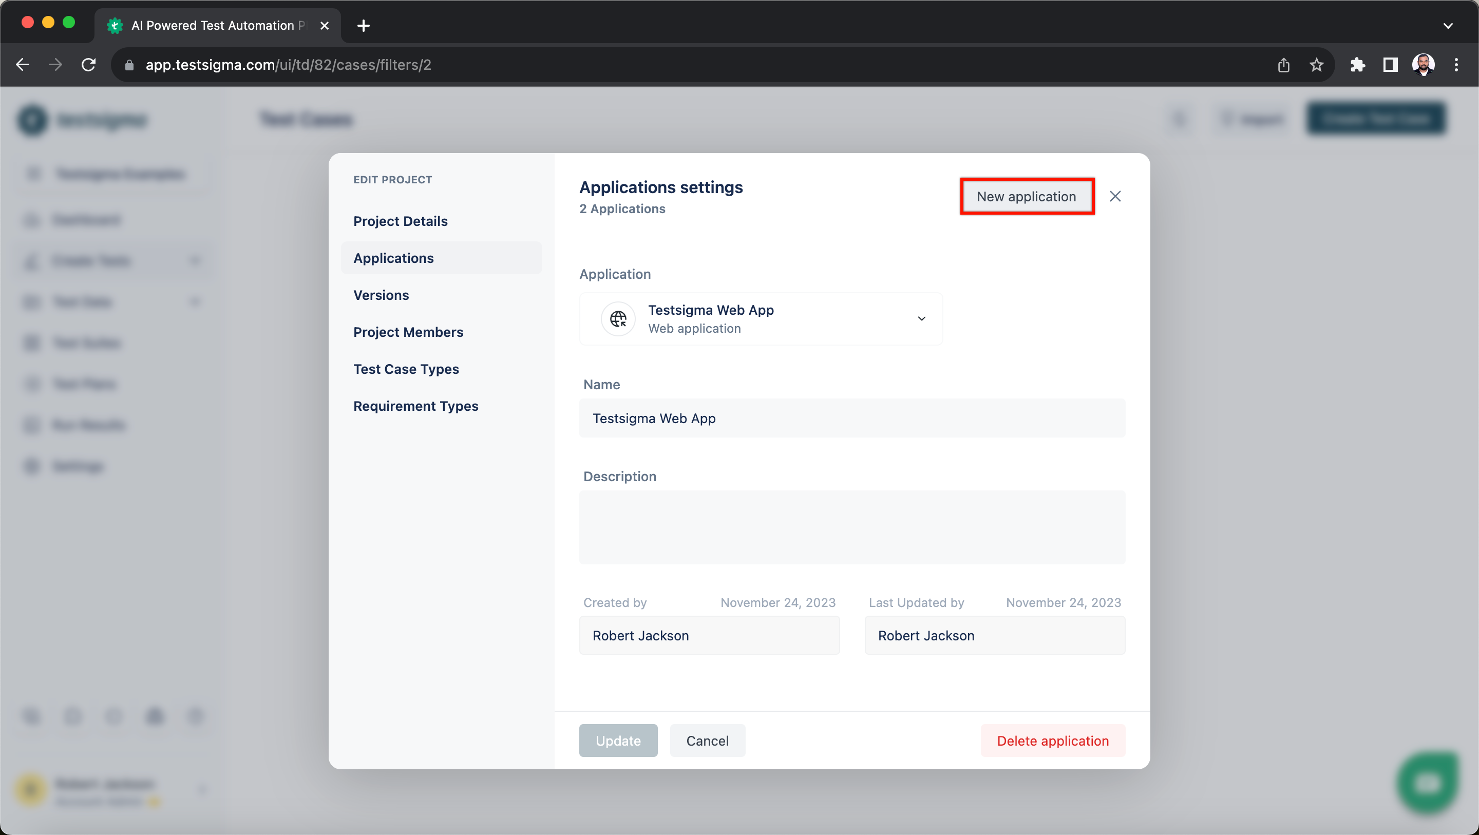Click the site lock icon
The width and height of the screenshot is (1479, 835).
pos(129,65)
